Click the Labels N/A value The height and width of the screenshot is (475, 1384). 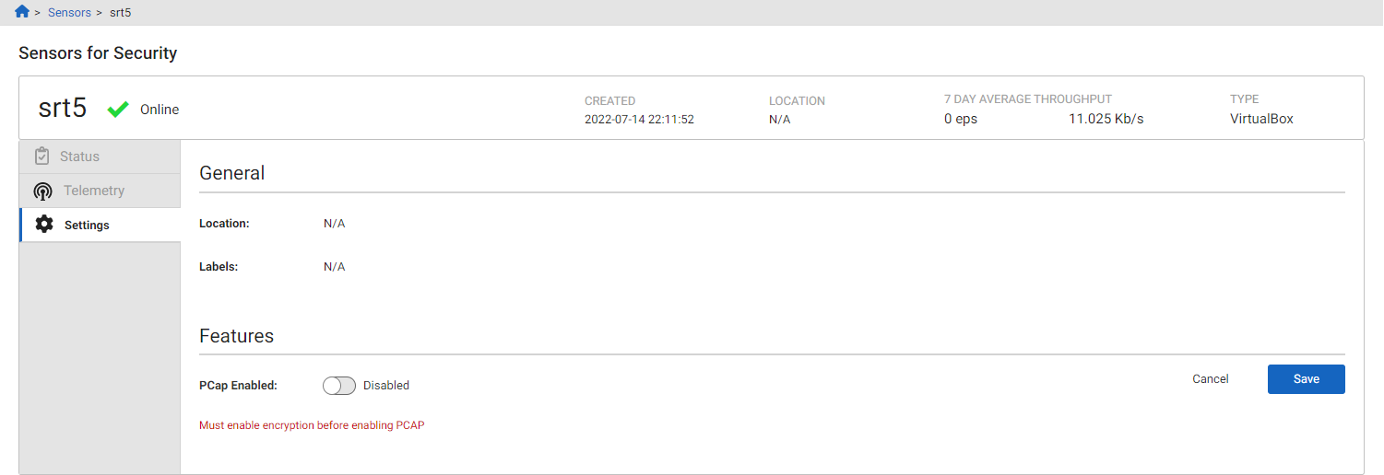tap(334, 267)
